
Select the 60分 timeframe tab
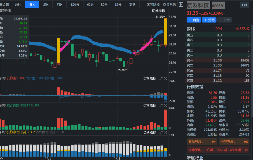[90, 5]
